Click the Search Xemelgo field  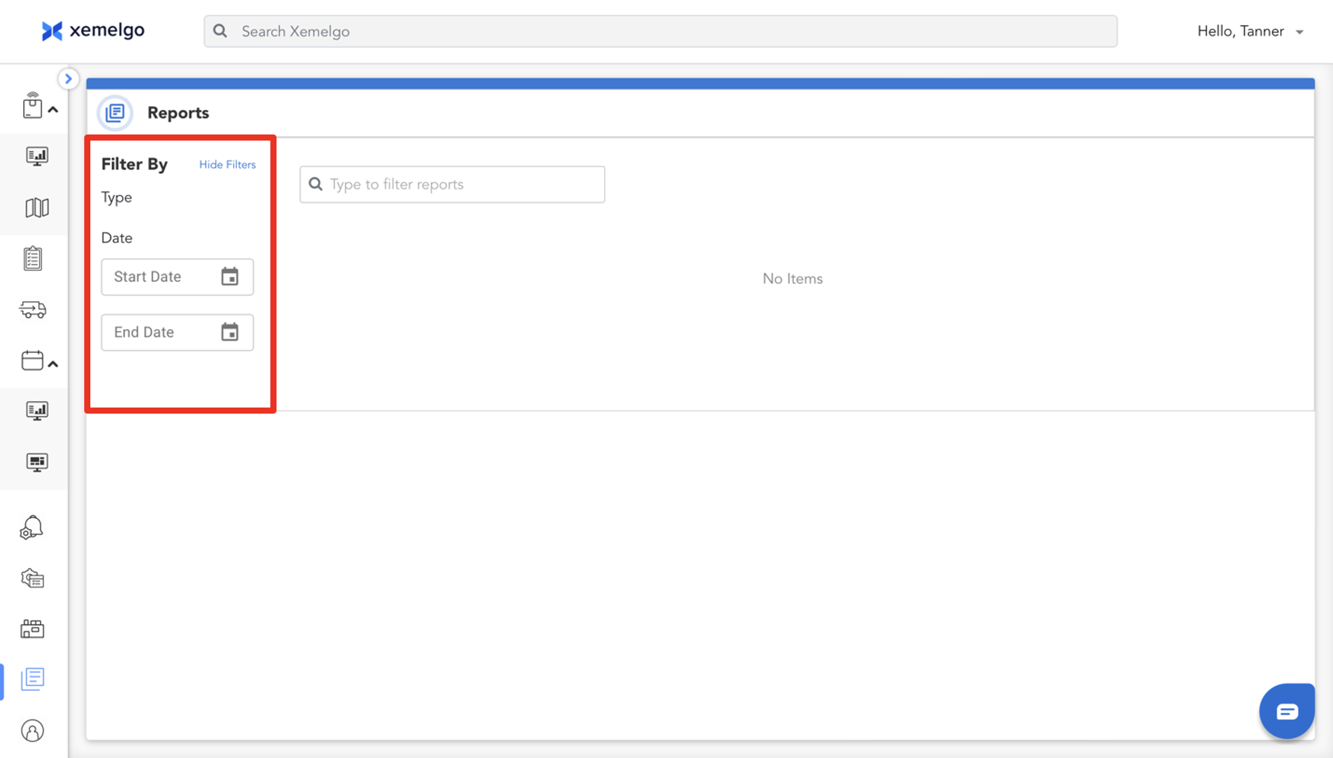[x=660, y=31]
